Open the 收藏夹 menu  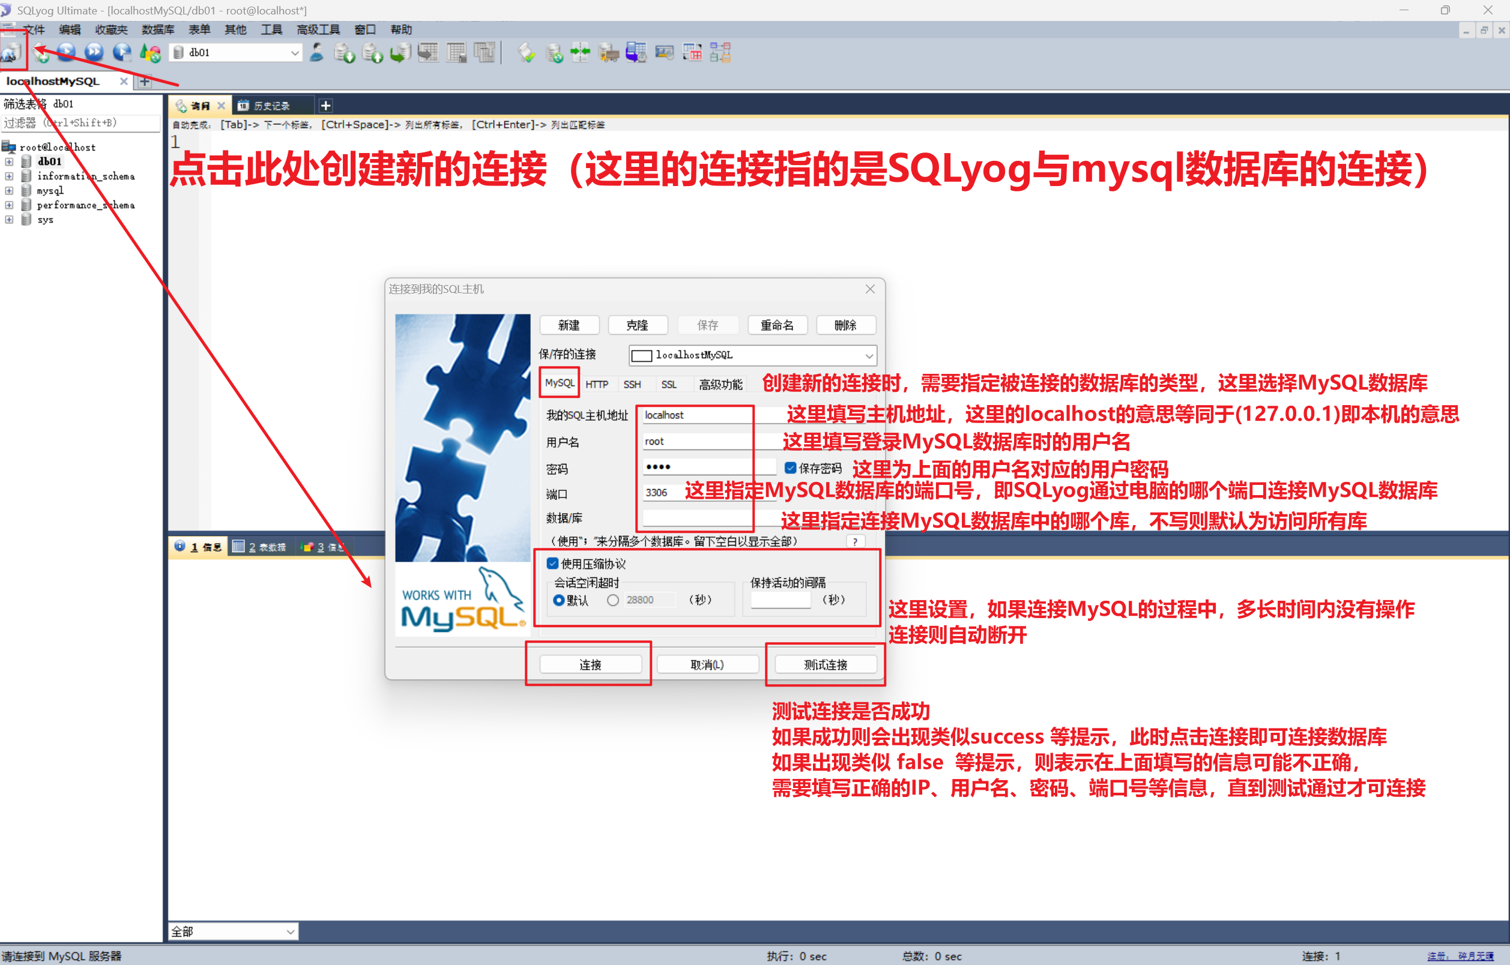point(111,29)
